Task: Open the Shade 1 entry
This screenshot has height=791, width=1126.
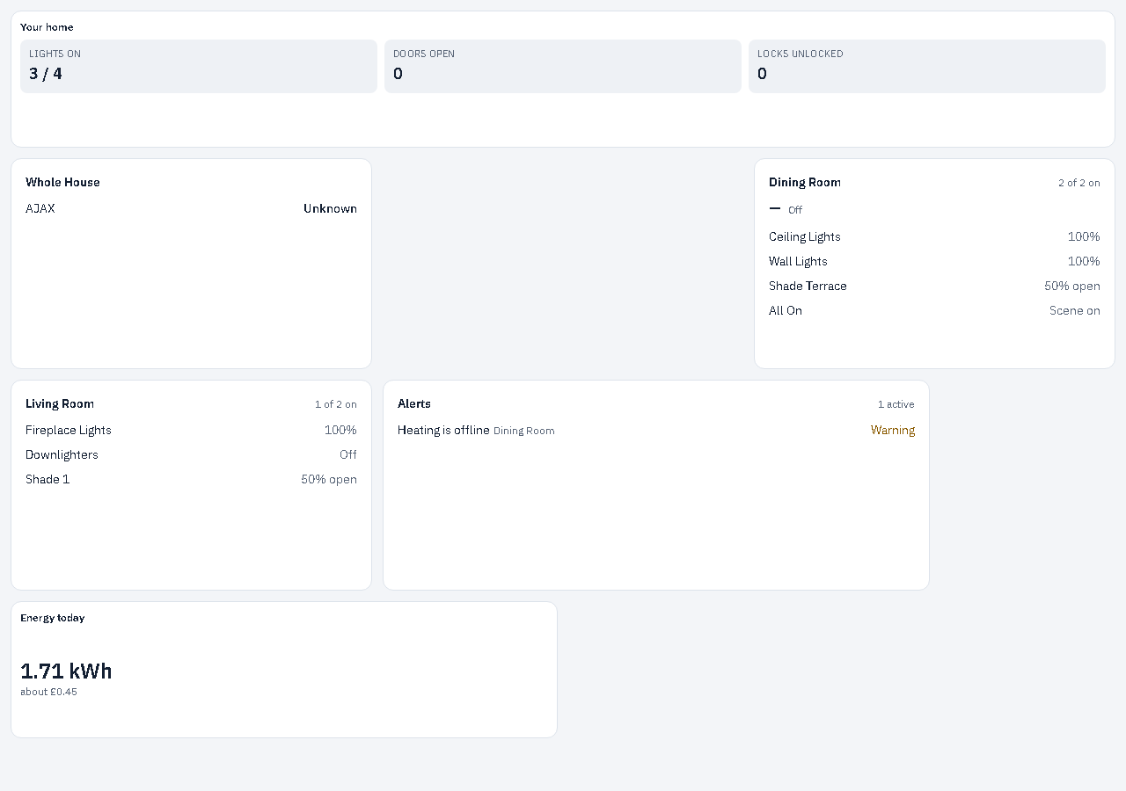Action: tap(48, 479)
